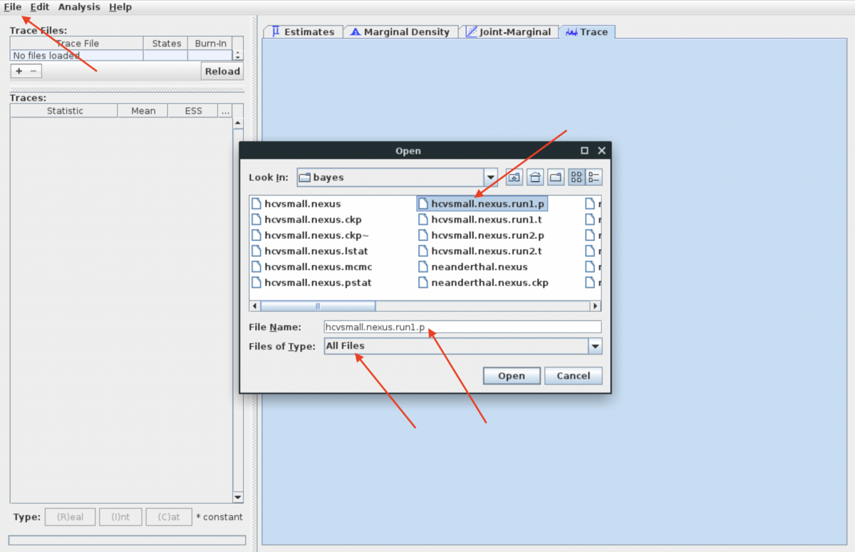
Task: Expand the Look In folder dropdown
Action: pos(490,178)
